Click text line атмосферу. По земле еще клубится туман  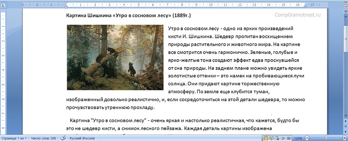tap(219, 92)
